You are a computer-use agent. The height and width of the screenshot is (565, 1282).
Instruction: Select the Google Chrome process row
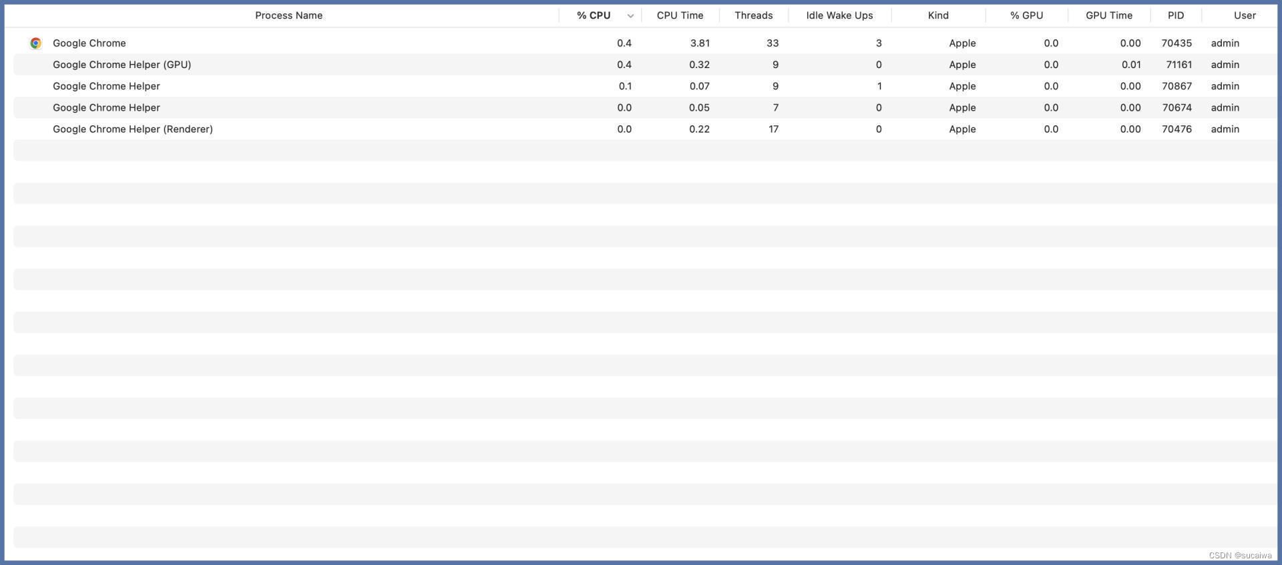click(x=645, y=43)
